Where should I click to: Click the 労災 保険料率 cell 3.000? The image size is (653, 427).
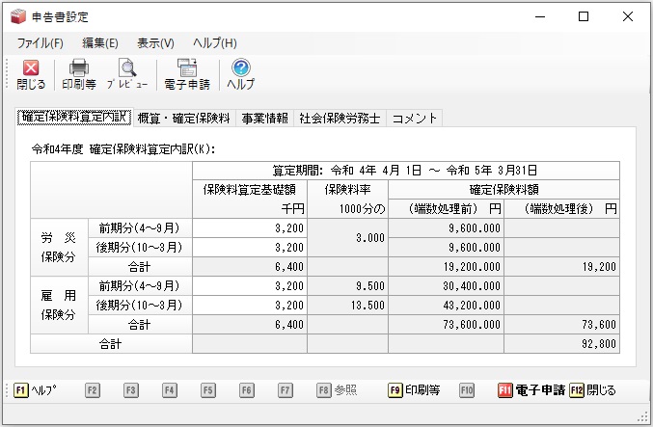point(348,238)
